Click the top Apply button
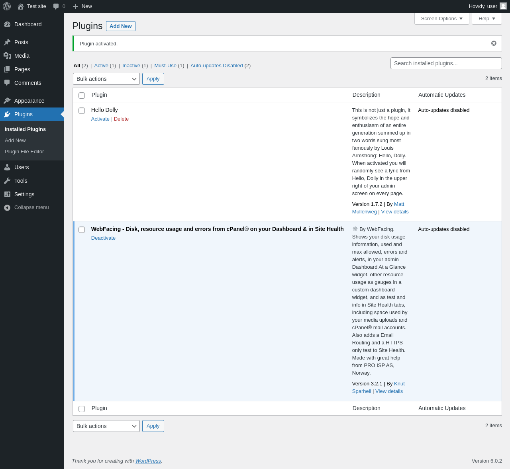The height and width of the screenshot is (469, 510). click(x=153, y=79)
